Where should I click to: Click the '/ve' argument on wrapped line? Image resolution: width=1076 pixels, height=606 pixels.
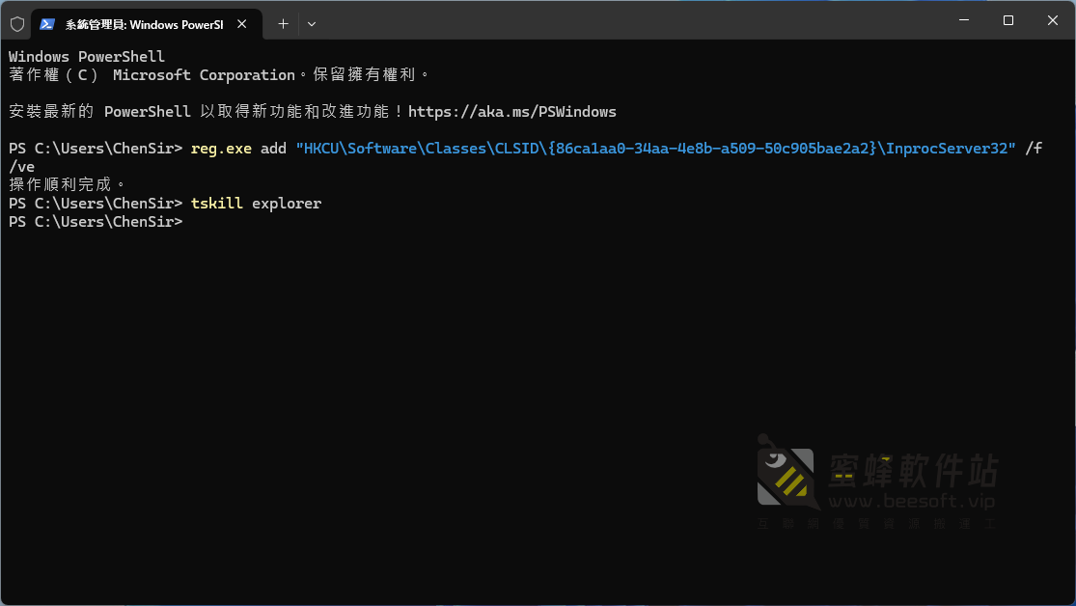21,167
